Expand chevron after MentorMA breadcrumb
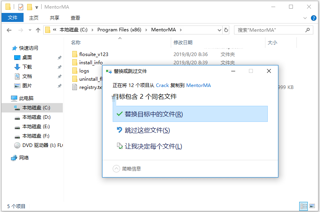Screen dimensions: 320x212 181,30
